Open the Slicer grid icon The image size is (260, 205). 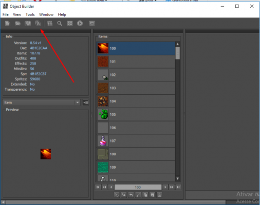click(70, 24)
